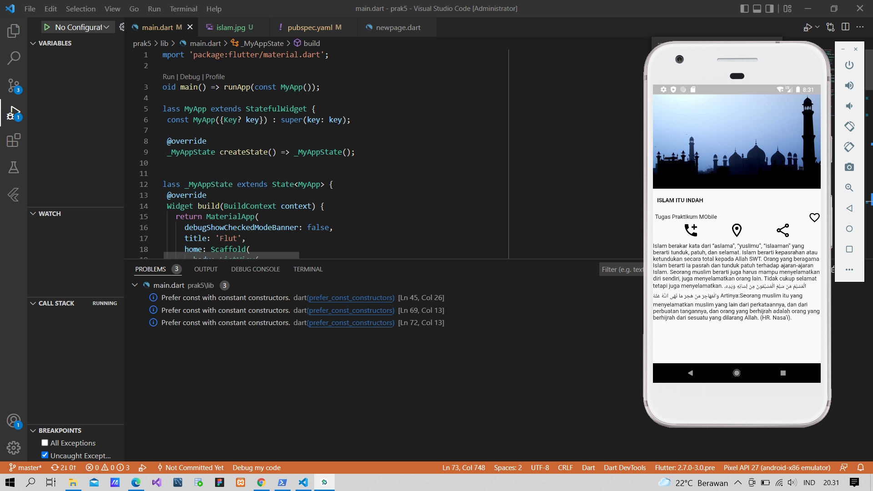The width and height of the screenshot is (873, 491).
Task: Click emulator power button
Action: click(x=849, y=65)
